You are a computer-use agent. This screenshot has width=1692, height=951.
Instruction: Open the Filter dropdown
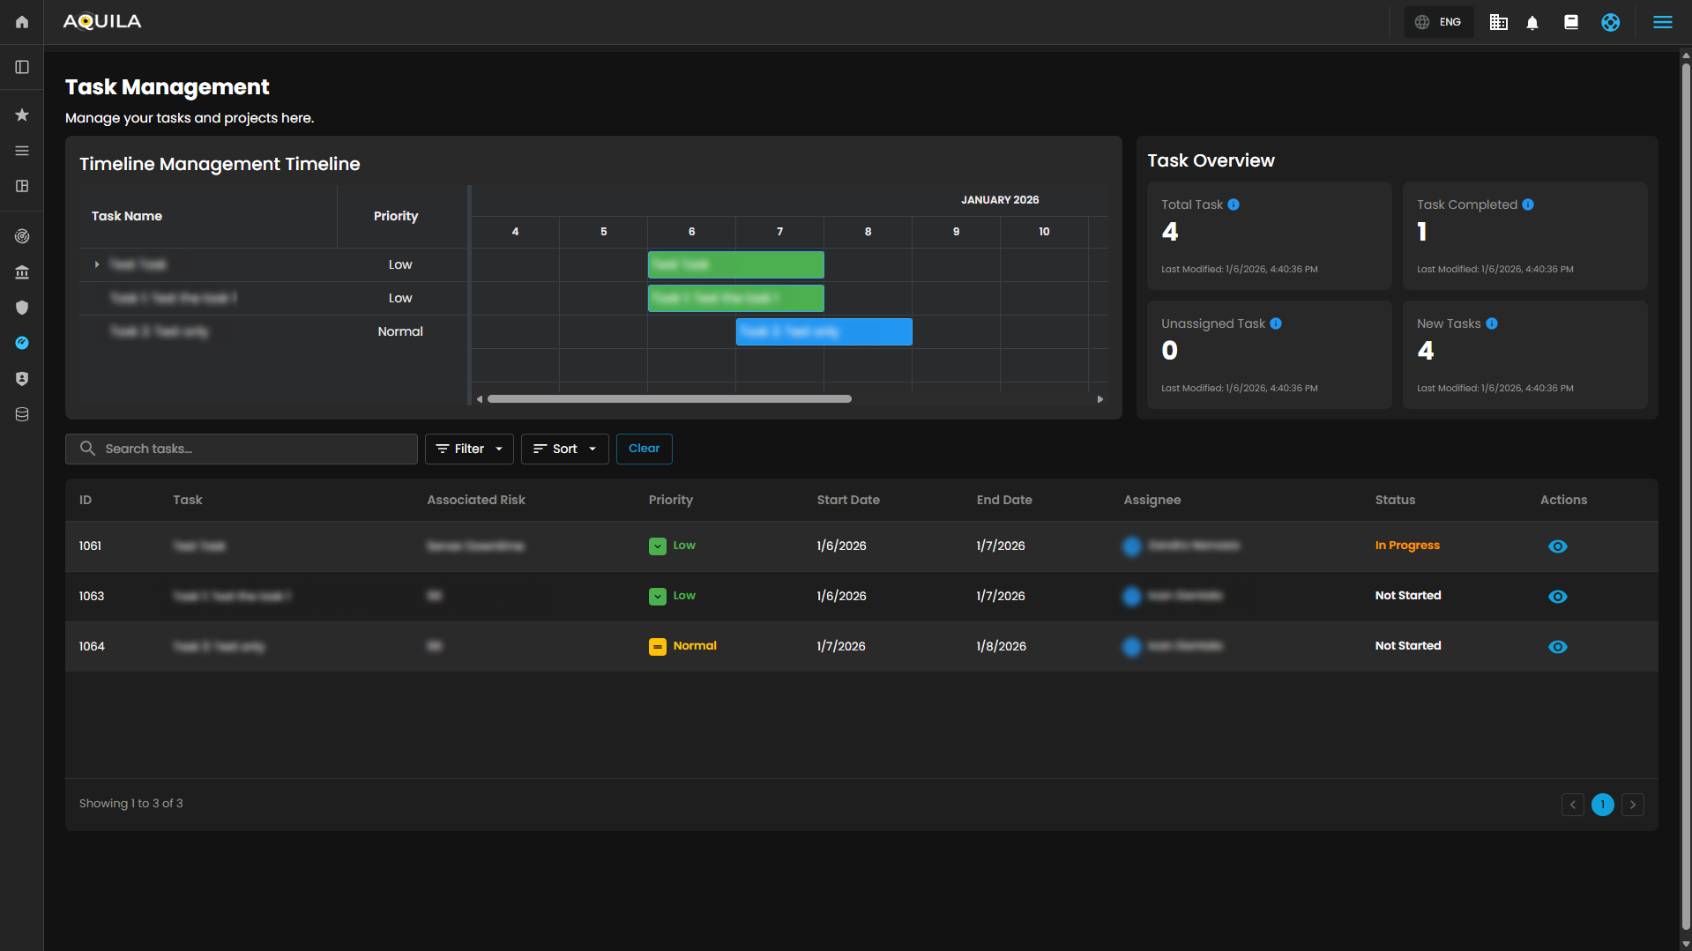[x=469, y=449]
